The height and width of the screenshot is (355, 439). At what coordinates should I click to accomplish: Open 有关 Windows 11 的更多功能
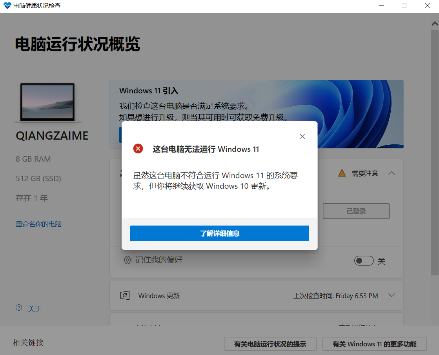tap(374, 344)
